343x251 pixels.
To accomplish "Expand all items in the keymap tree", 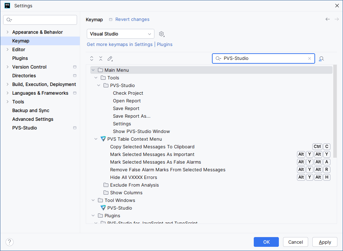I will [92, 58].
